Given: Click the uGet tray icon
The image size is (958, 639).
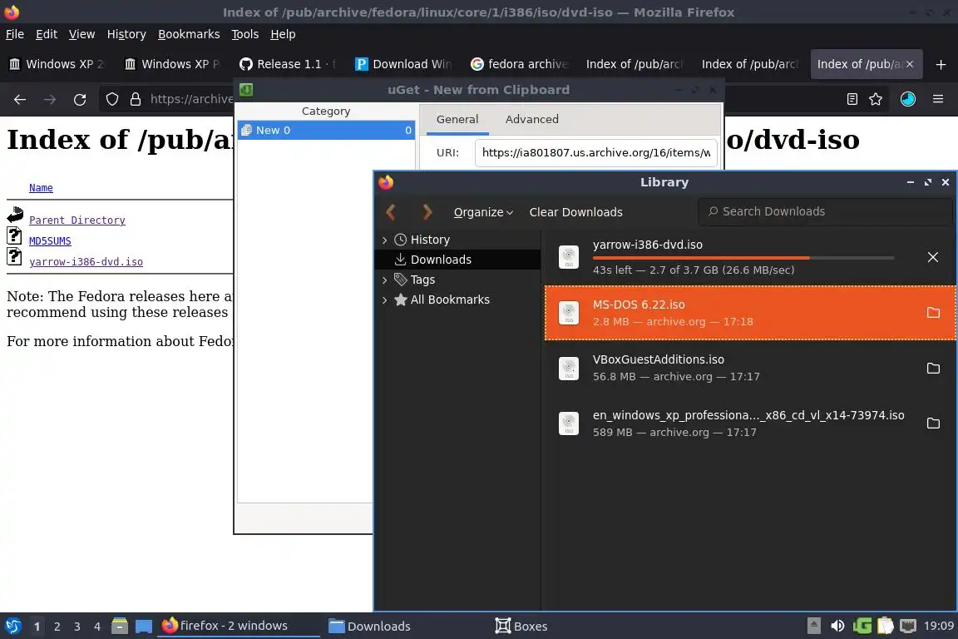Looking at the screenshot, I should [862, 626].
